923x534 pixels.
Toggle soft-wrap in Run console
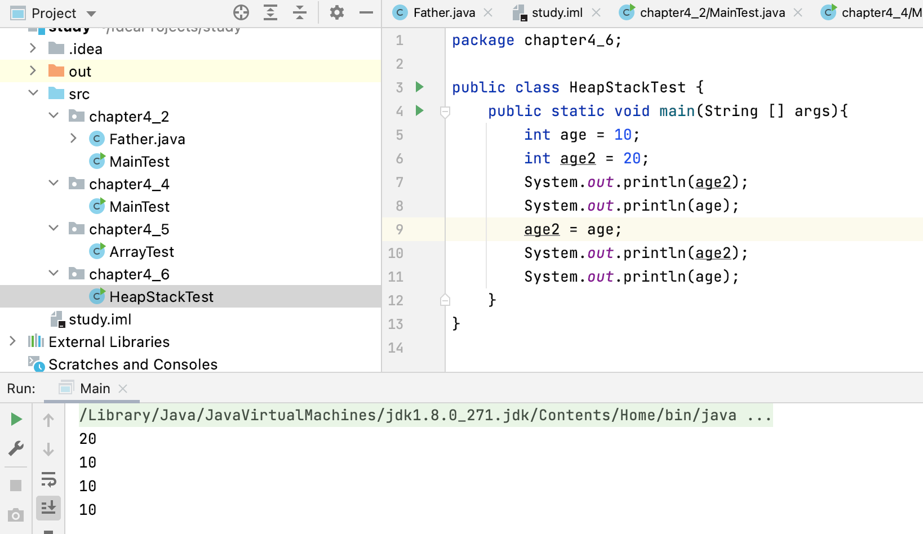pos(48,479)
